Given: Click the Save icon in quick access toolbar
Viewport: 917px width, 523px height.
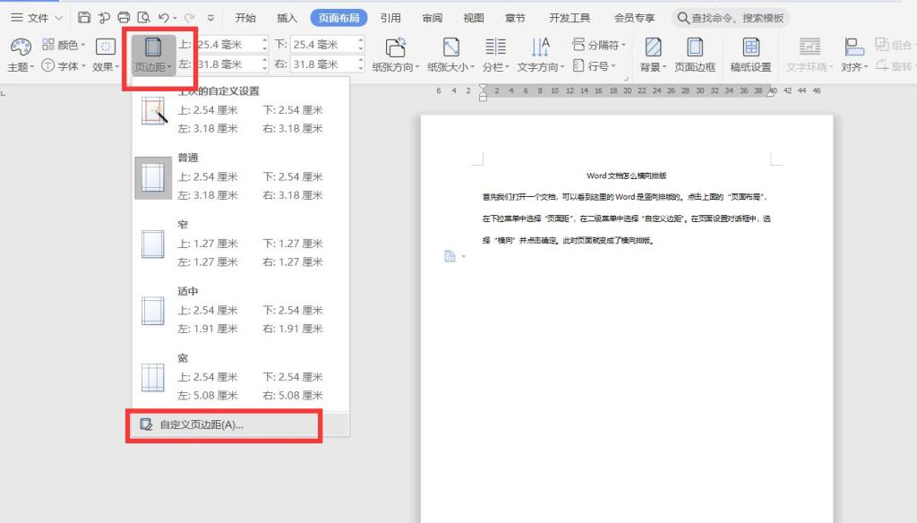Looking at the screenshot, I should 84,18.
